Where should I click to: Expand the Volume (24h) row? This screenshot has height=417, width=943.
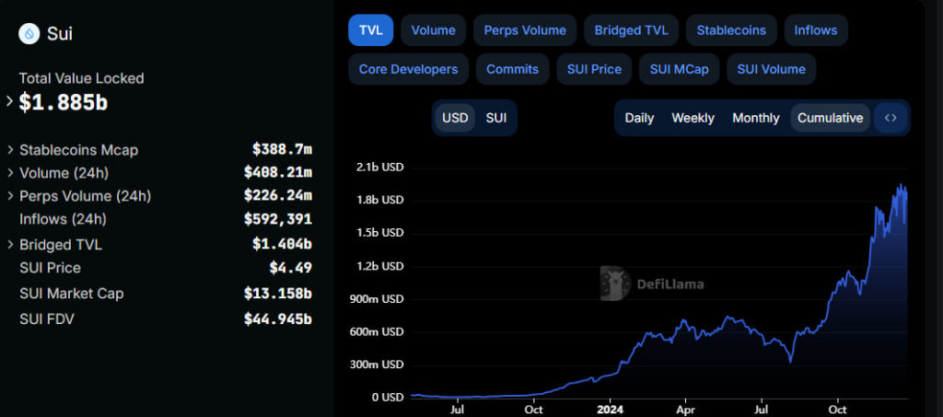10,173
